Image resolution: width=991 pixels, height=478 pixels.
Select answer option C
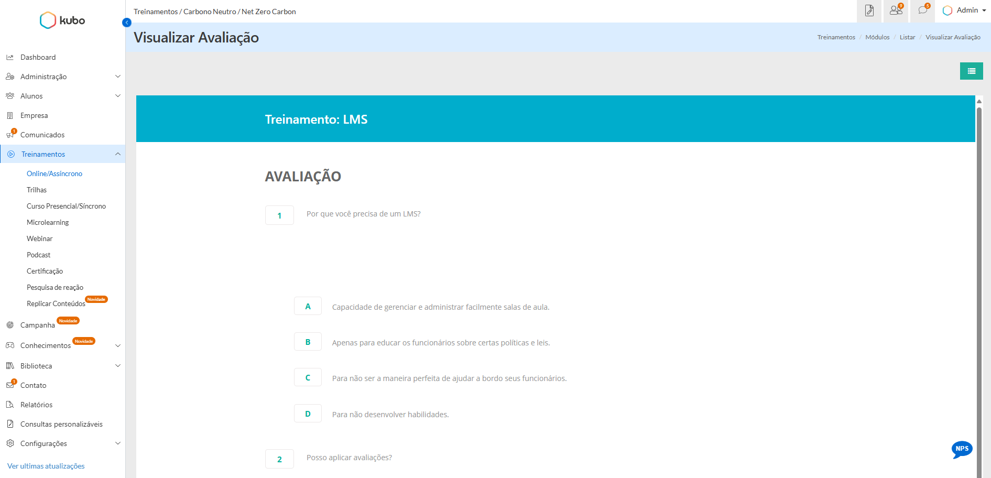pos(308,378)
